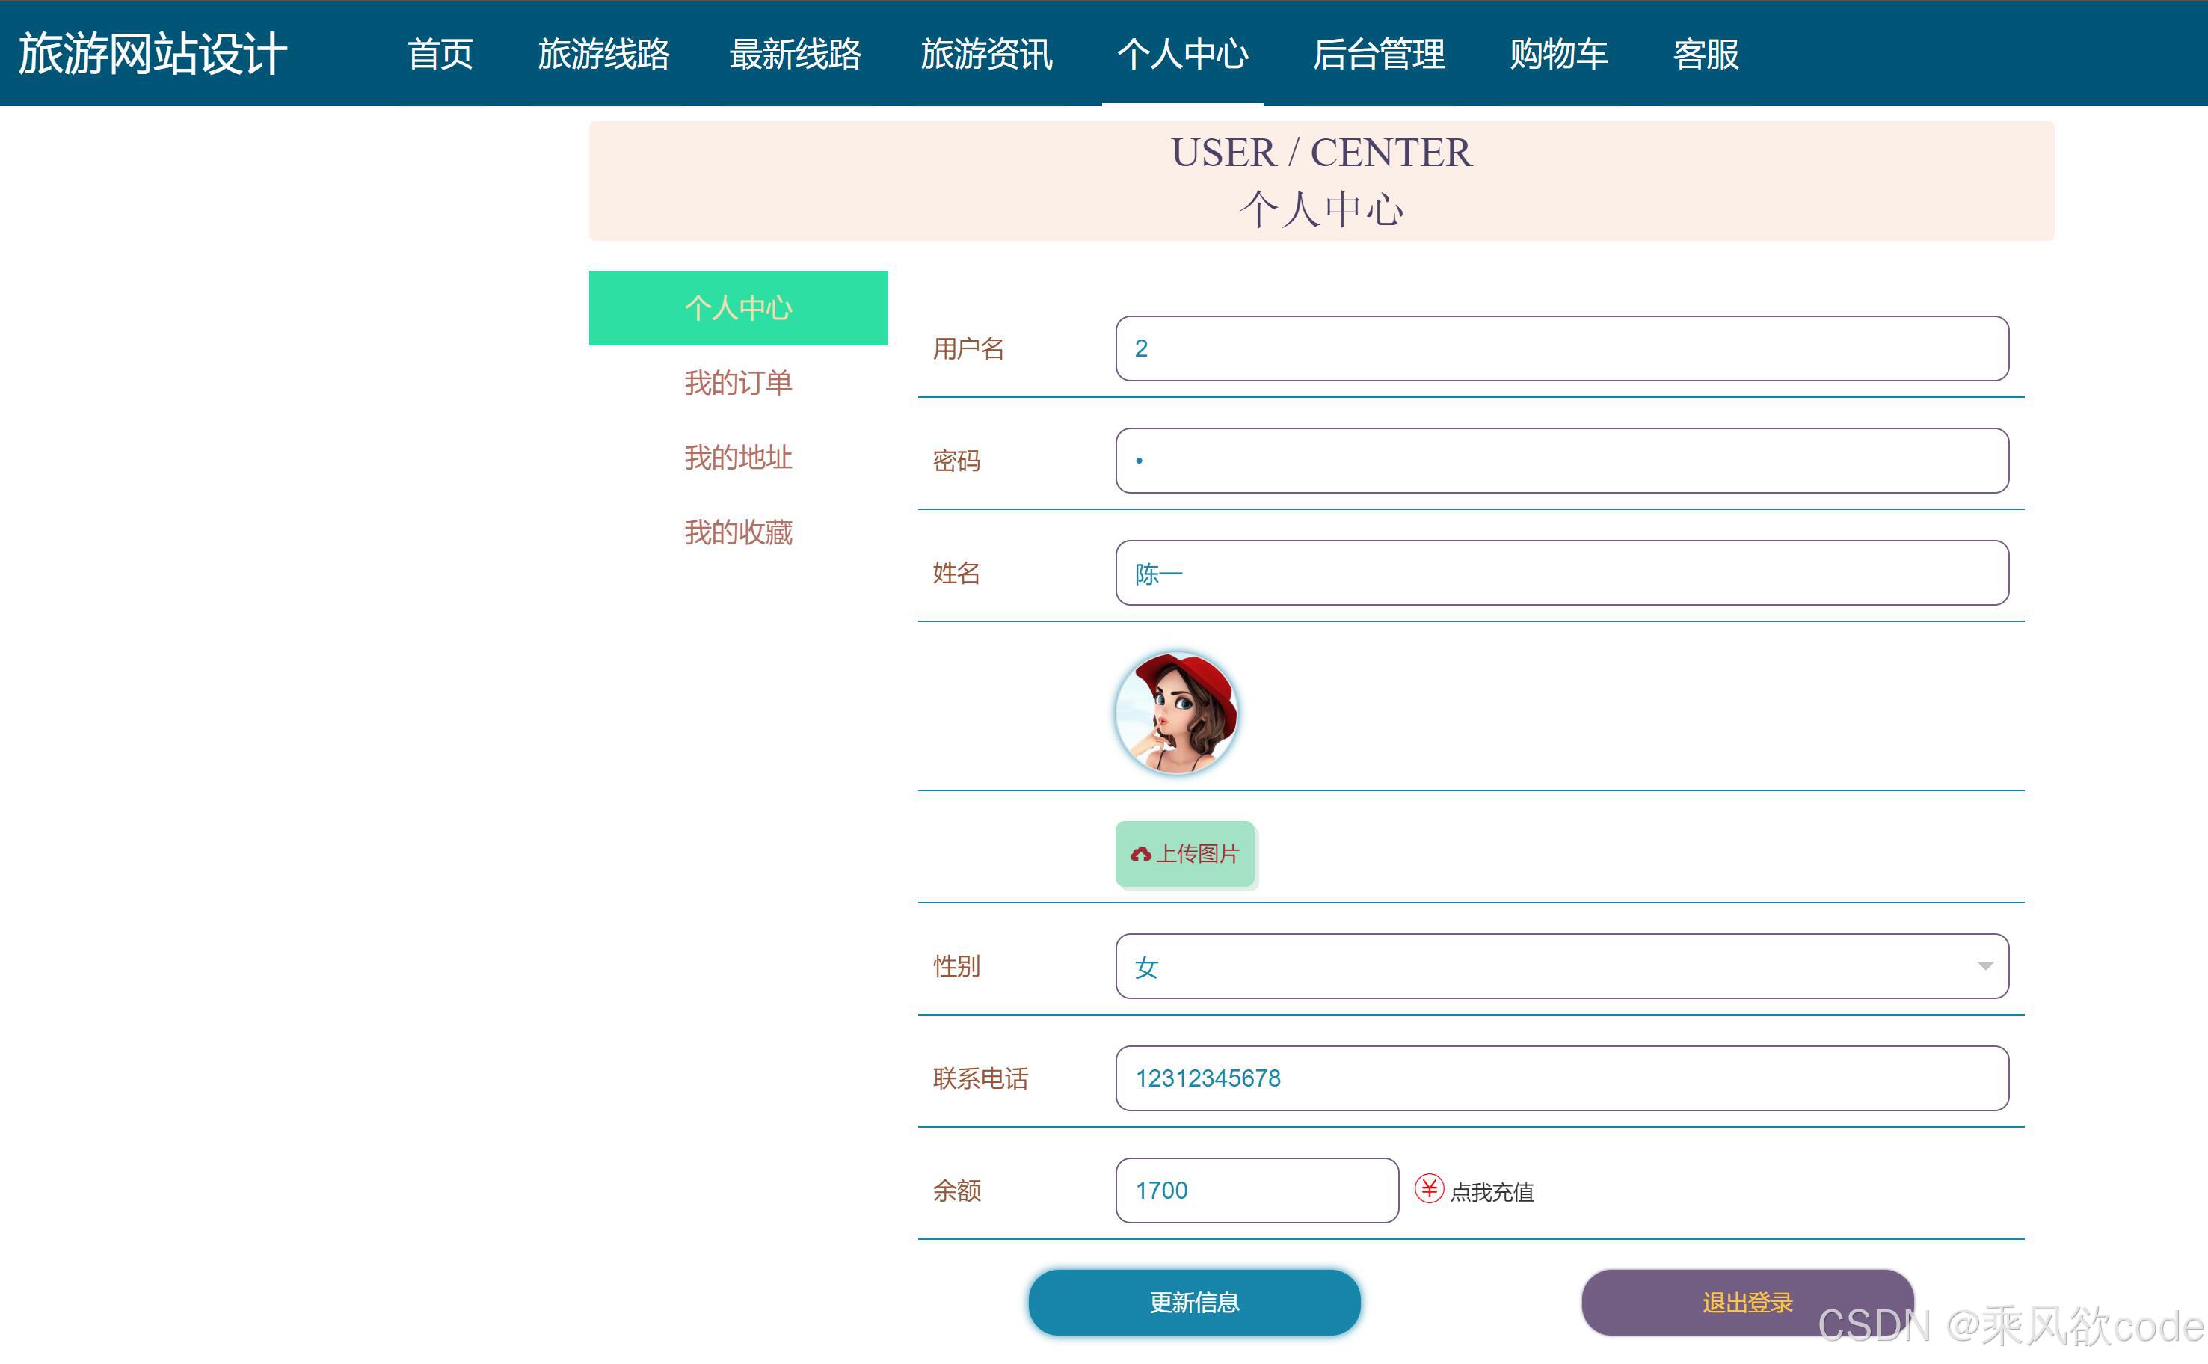
Task: Switch to 我的地址 sidebar tab
Action: (x=738, y=458)
